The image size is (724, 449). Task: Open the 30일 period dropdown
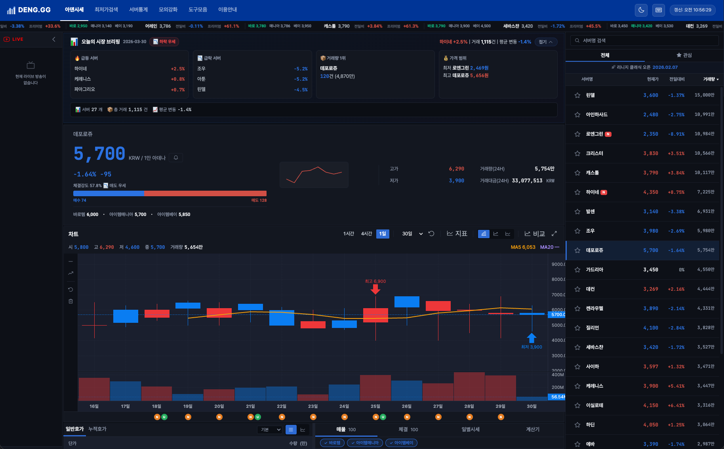412,234
